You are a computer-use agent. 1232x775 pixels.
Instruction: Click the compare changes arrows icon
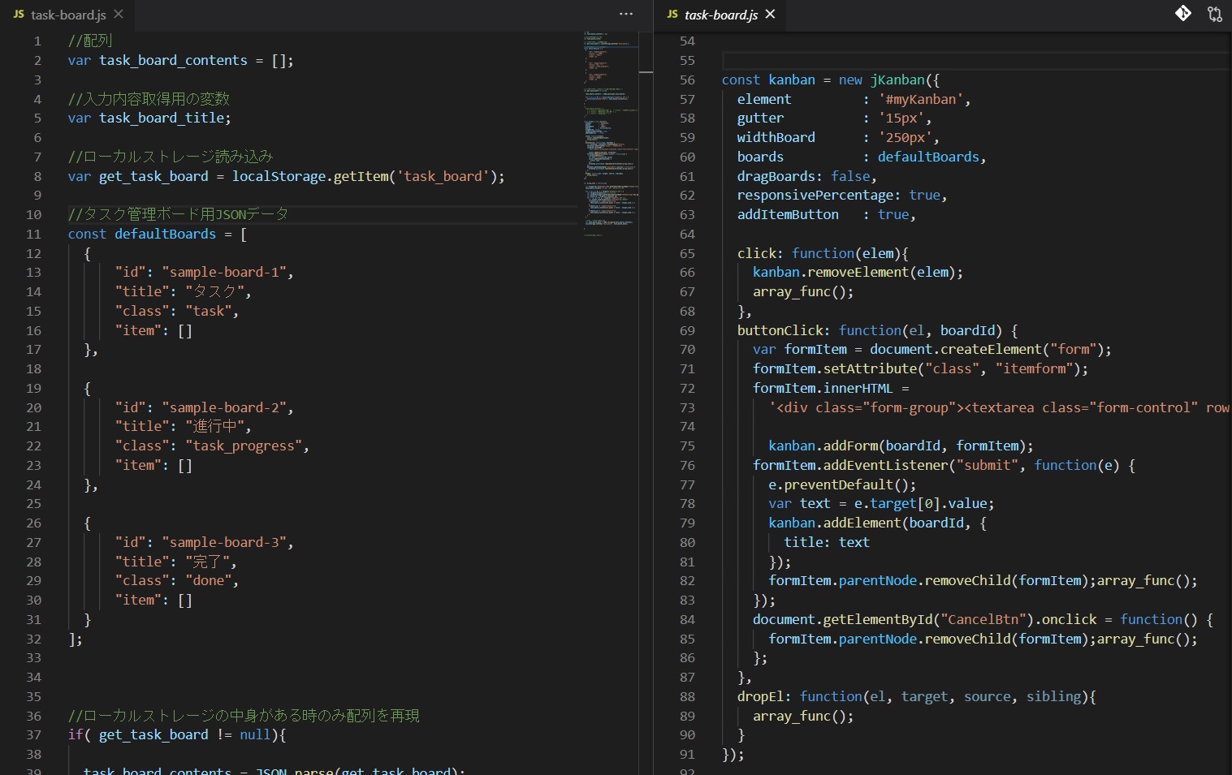pyautogui.click(x=1214, y=14)
